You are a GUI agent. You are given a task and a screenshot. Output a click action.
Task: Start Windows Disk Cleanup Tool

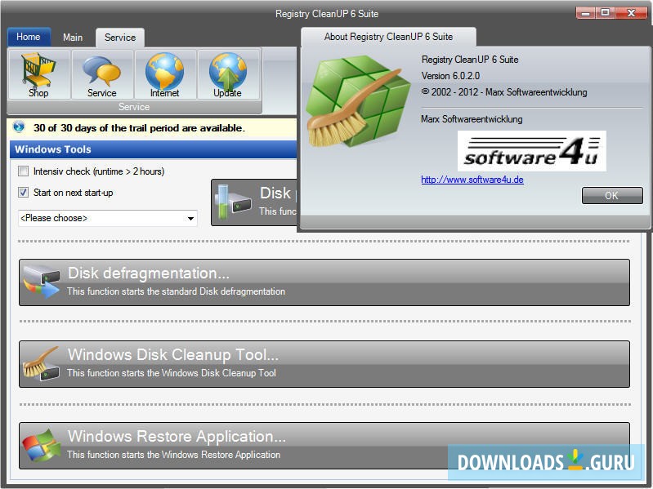(324, 364)
